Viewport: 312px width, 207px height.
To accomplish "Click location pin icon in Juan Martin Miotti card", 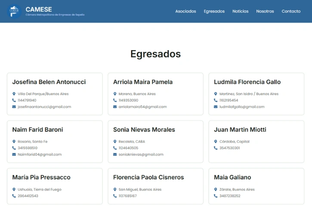I will 216,141.
